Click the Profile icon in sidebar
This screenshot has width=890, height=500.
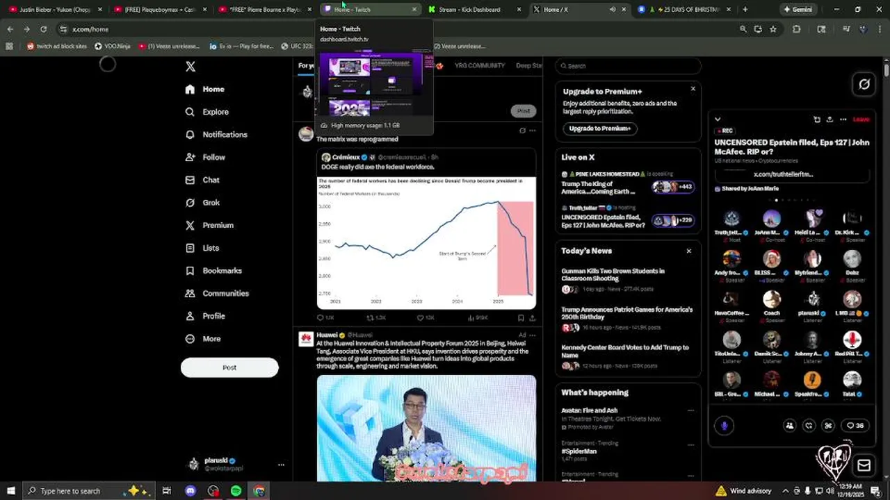point(190,316)
